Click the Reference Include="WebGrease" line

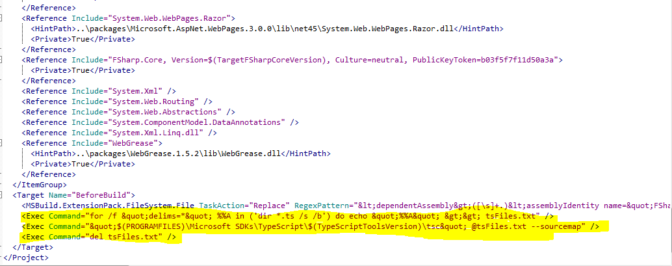pyautogui.click(x=92, y=143)
